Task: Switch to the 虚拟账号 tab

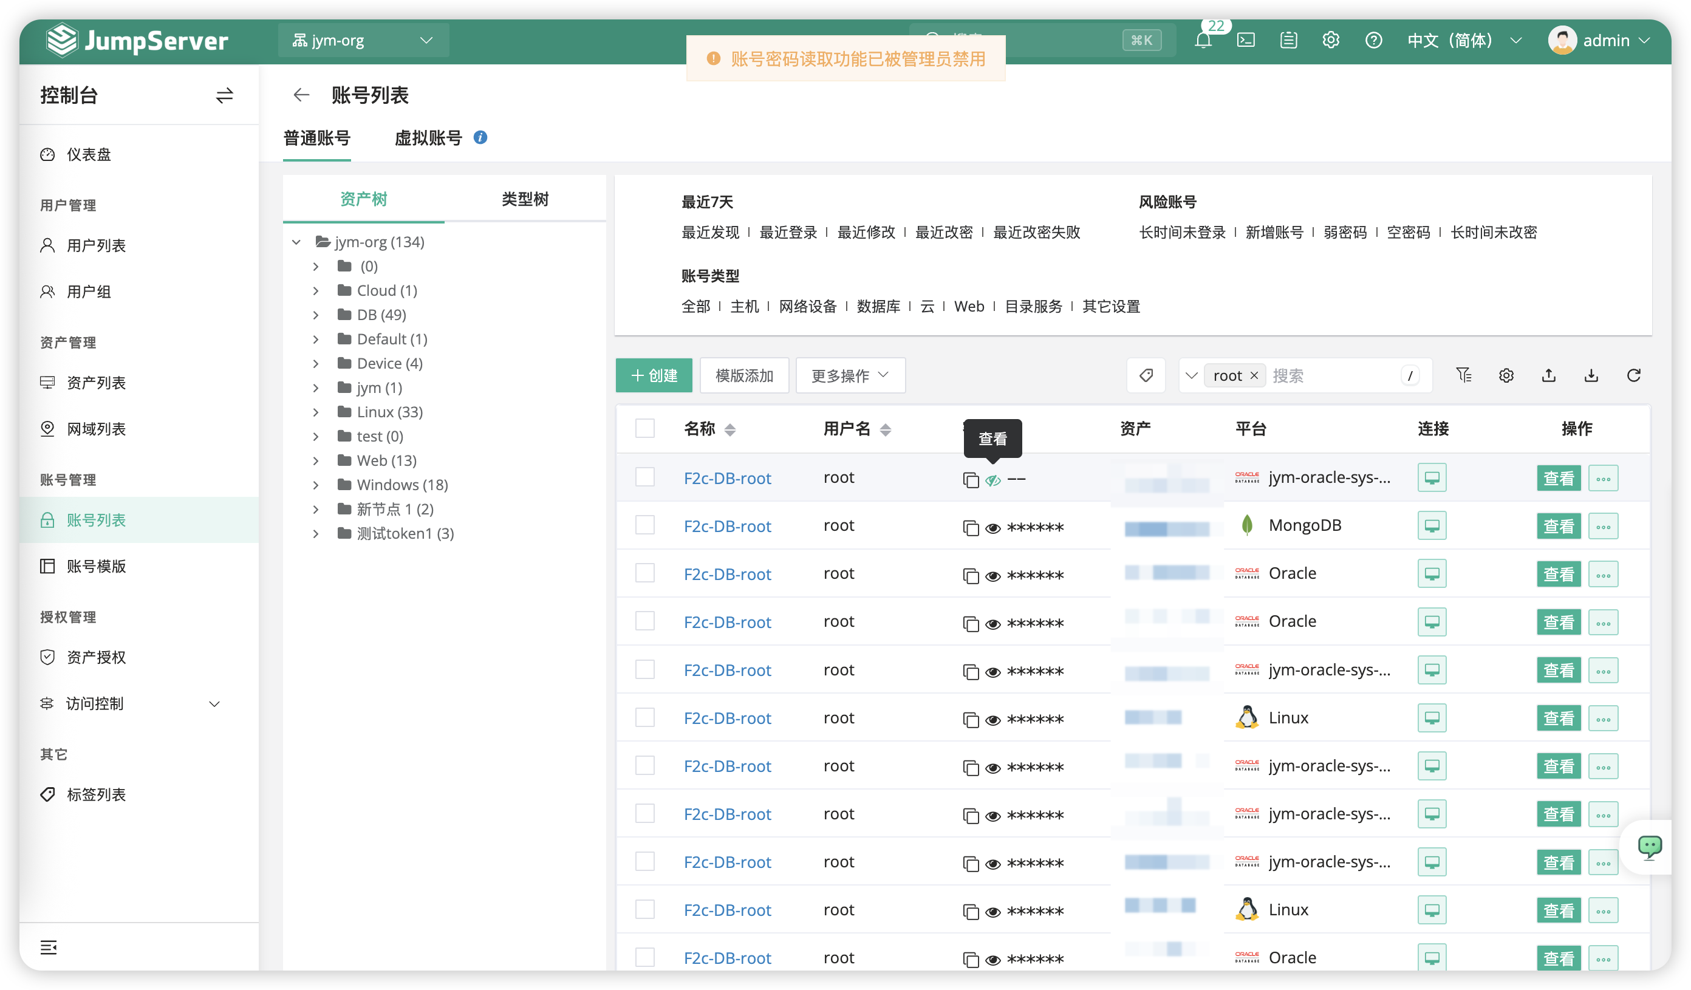Action: tap(428, 138)
